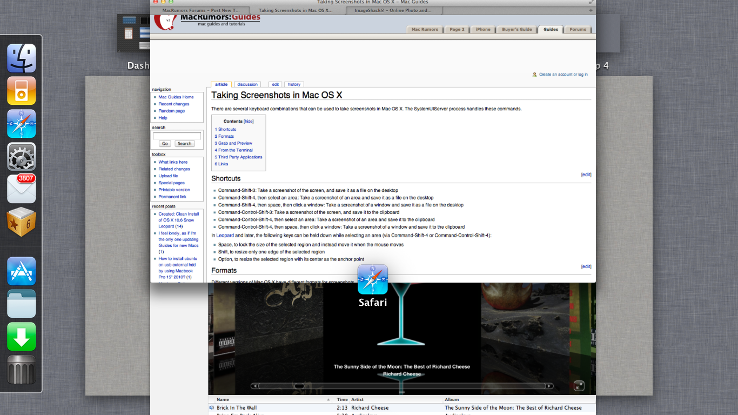738x415 pixels.
Task: Open the edit wiki tab
Action: (276, 84)
